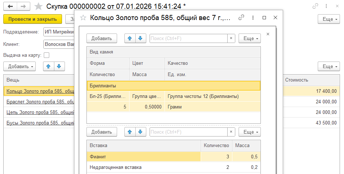Copy link icon in the Кольцо dialog header
The image size is (344, 174).
(241, 17)
